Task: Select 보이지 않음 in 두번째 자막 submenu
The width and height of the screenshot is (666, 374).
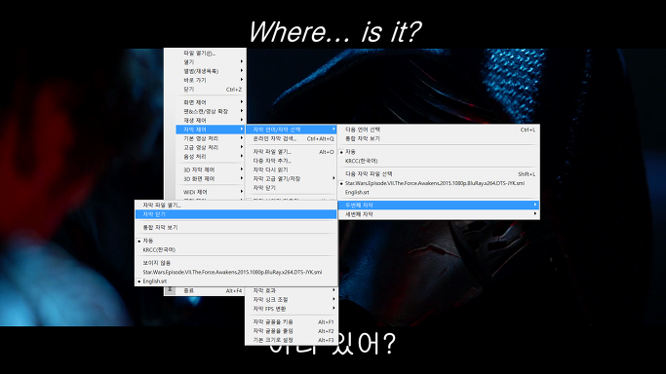Action: (236, 263)
